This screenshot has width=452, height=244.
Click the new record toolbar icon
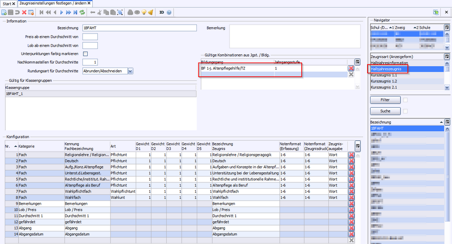coord(4,12)
